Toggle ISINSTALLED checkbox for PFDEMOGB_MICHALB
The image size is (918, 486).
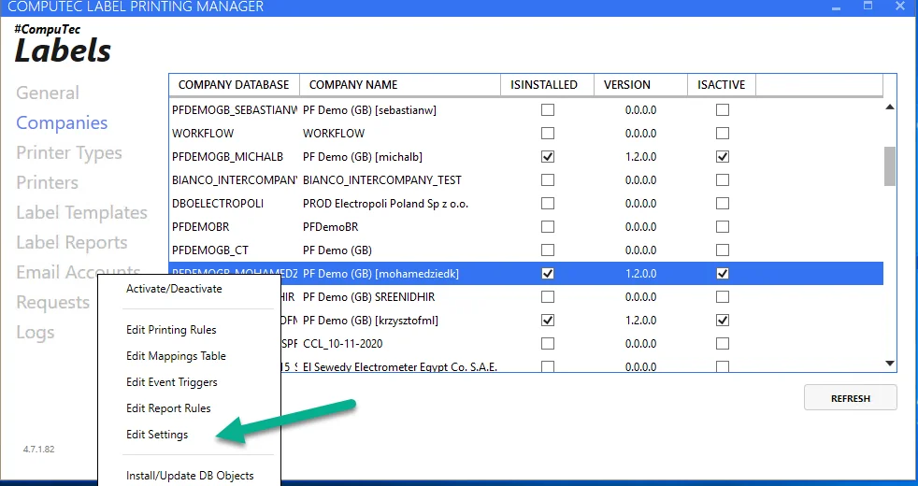tap(548, 156)
